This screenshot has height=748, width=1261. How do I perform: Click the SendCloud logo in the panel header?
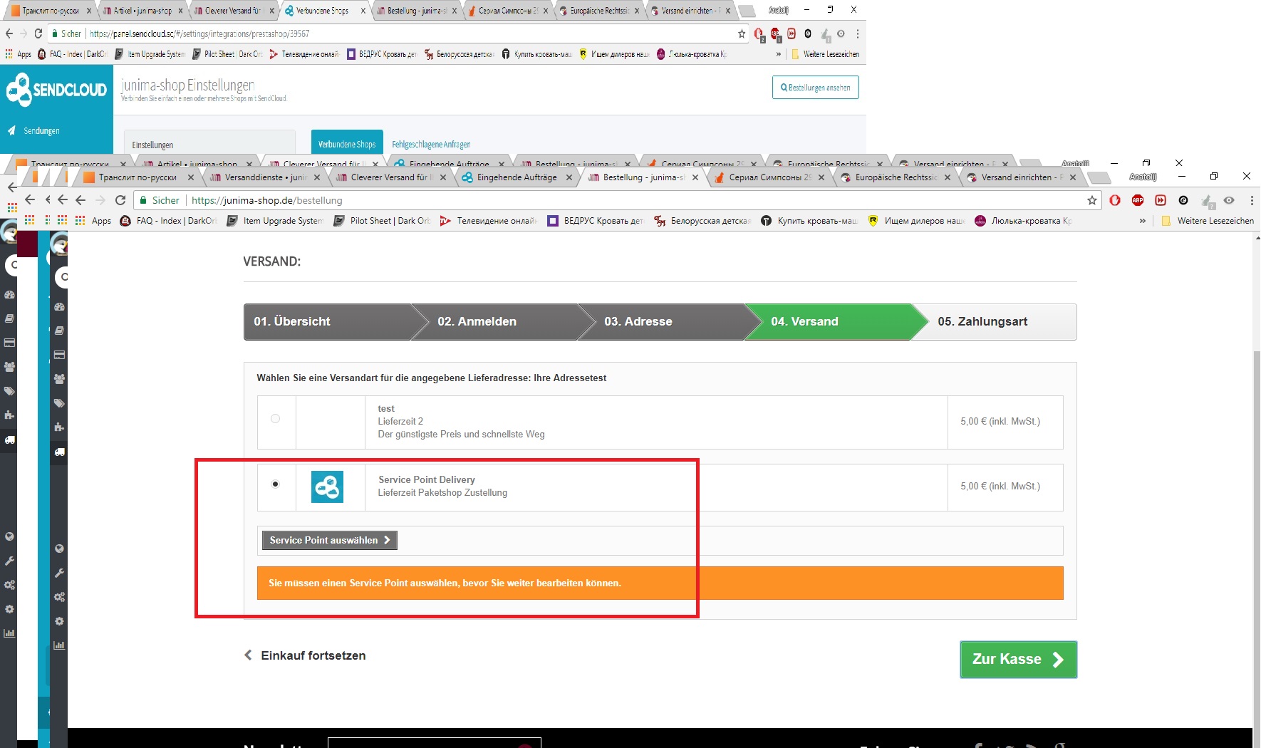pos(56,90)
